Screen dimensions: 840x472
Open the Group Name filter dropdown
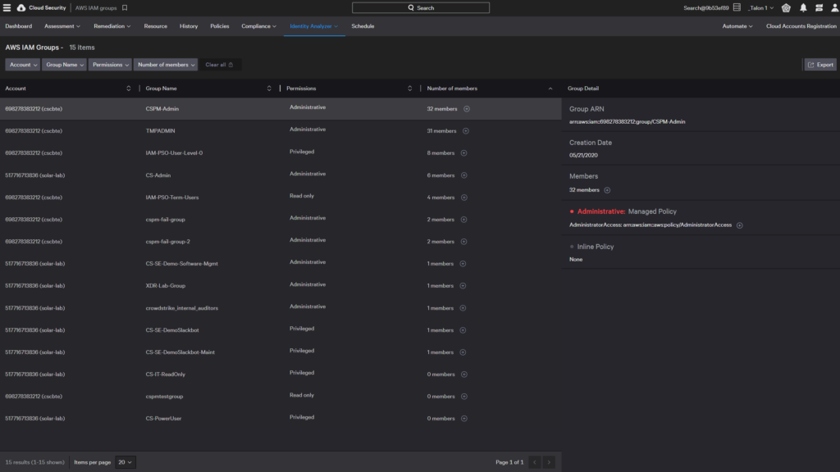pos(64,65)
